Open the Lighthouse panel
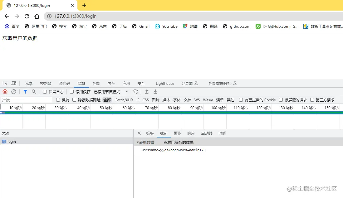The width and height of the screenshot is (343, 198). coord(165,84)
